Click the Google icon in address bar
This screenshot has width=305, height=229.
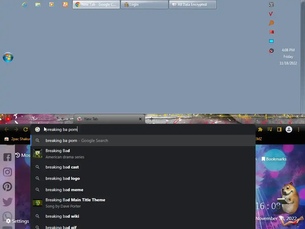(37, 129)
